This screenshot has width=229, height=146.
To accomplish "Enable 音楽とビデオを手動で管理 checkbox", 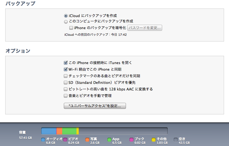I will [x=65, y=96].
